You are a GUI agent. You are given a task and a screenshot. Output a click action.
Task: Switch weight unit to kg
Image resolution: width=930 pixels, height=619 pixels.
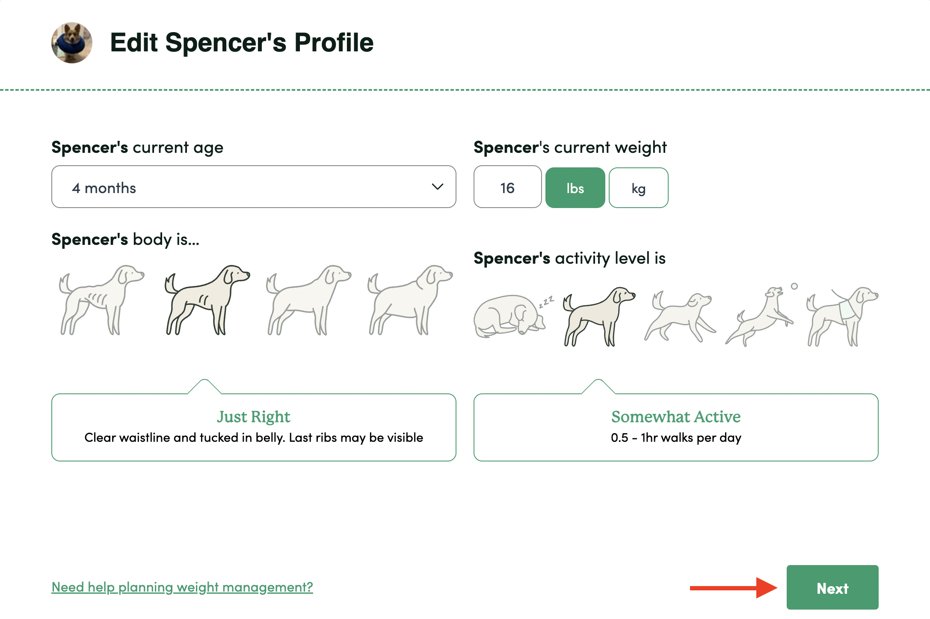pyautogui.click(x=638, y=188)
